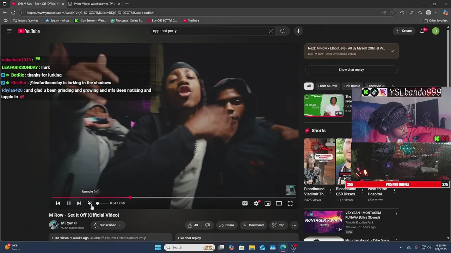The image size is (451, 253).
Task: Seek on the red video progress bar
Action: [174, 197]
